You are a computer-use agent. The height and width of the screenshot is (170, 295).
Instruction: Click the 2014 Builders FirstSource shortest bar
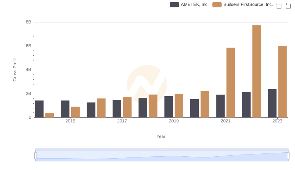50,115
